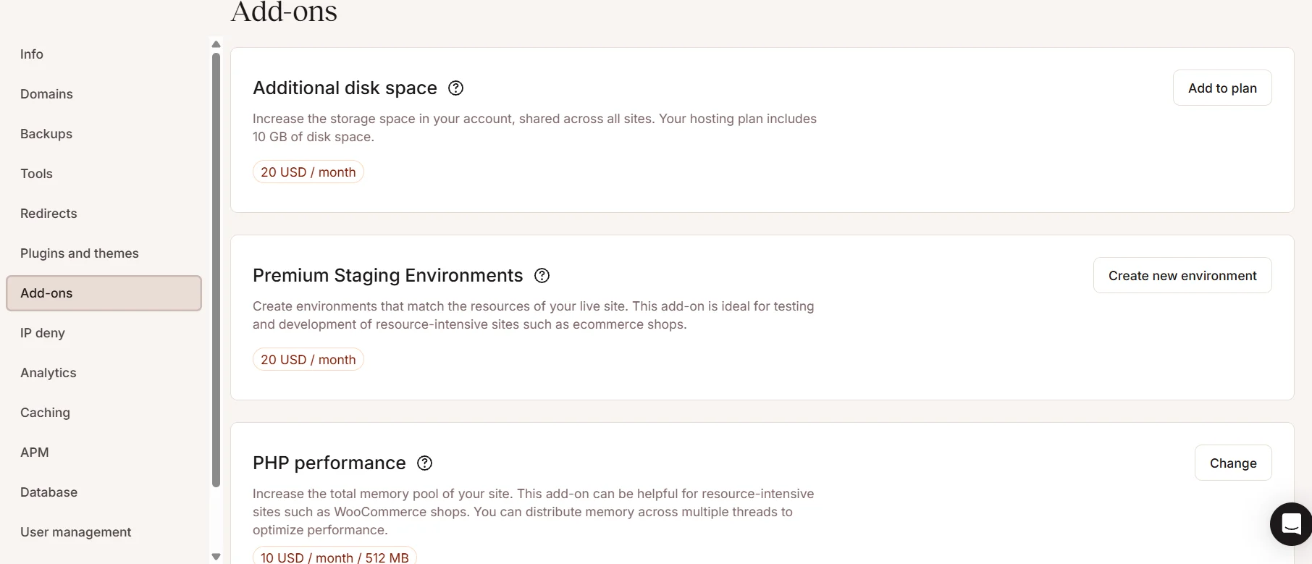Click Change under PHP performance
Viewport: 1312px width, 564px height.
coord(1233,463)
